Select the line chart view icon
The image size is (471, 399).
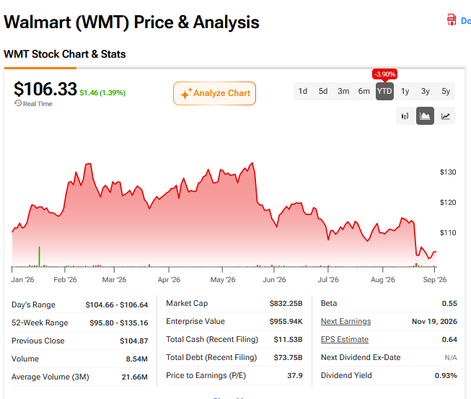pyautogui.click(x=445, y=116)
